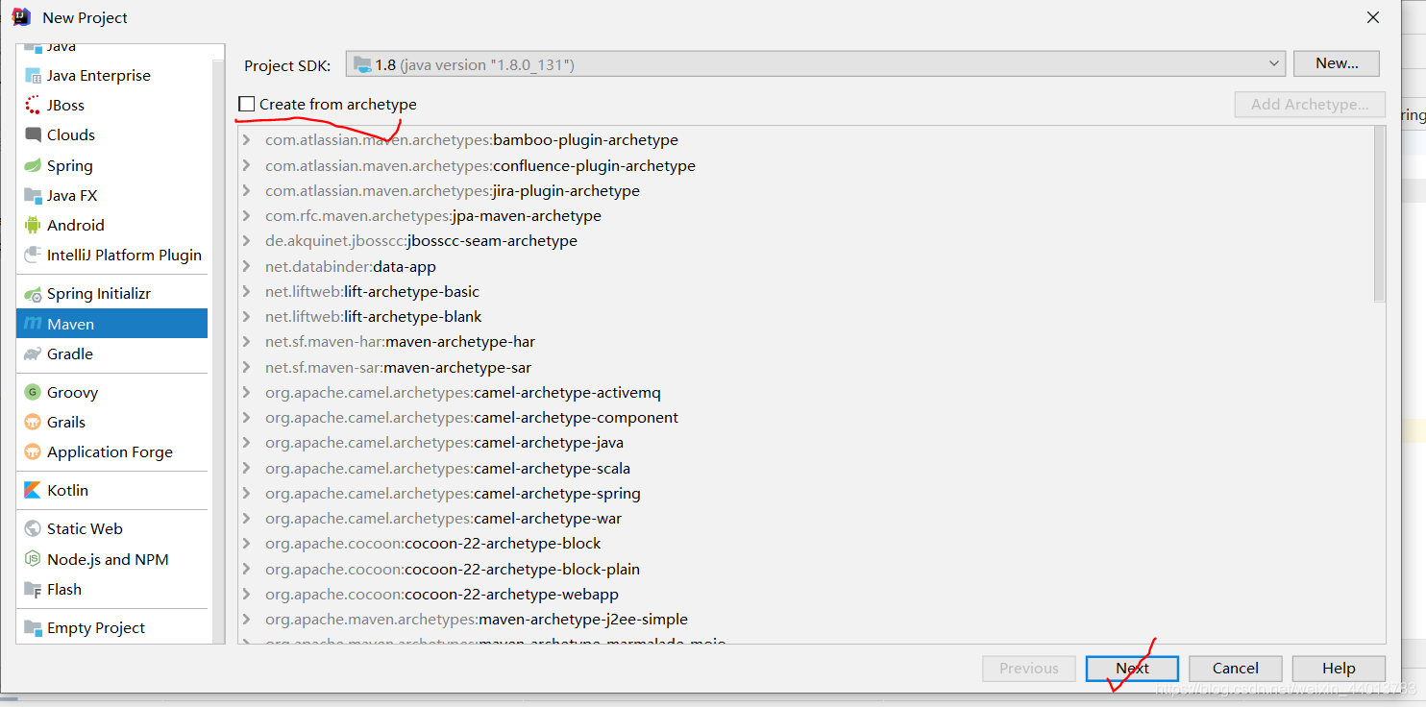The height and width of the screenshot is (707, 1426).
Task: Click the Next button
Action: [1132, 669]
